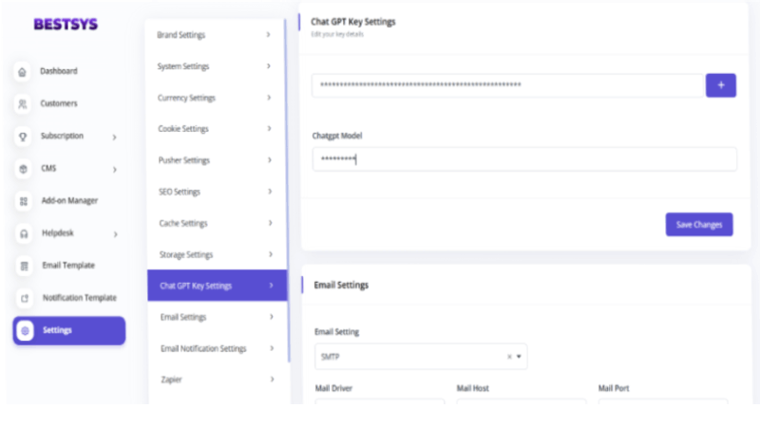Select Zapier in settings list
The width and height of the screenshot is (760, 427).
[215, 380]
